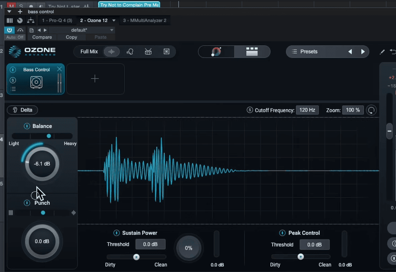Image resolution: width=396 pixels, height=272 pixels.
Task: Bypass the plugin with the blue power button
Action: coord(9,30)
